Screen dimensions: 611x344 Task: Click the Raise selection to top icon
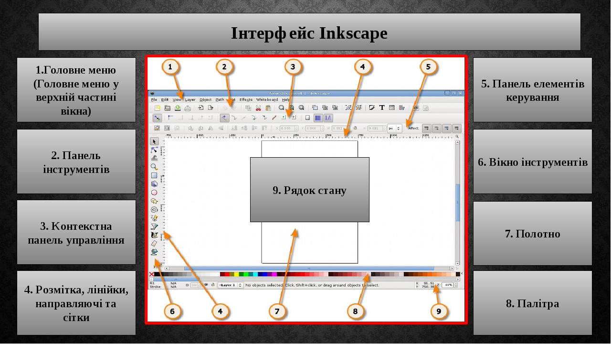click(x=264, y=128)
